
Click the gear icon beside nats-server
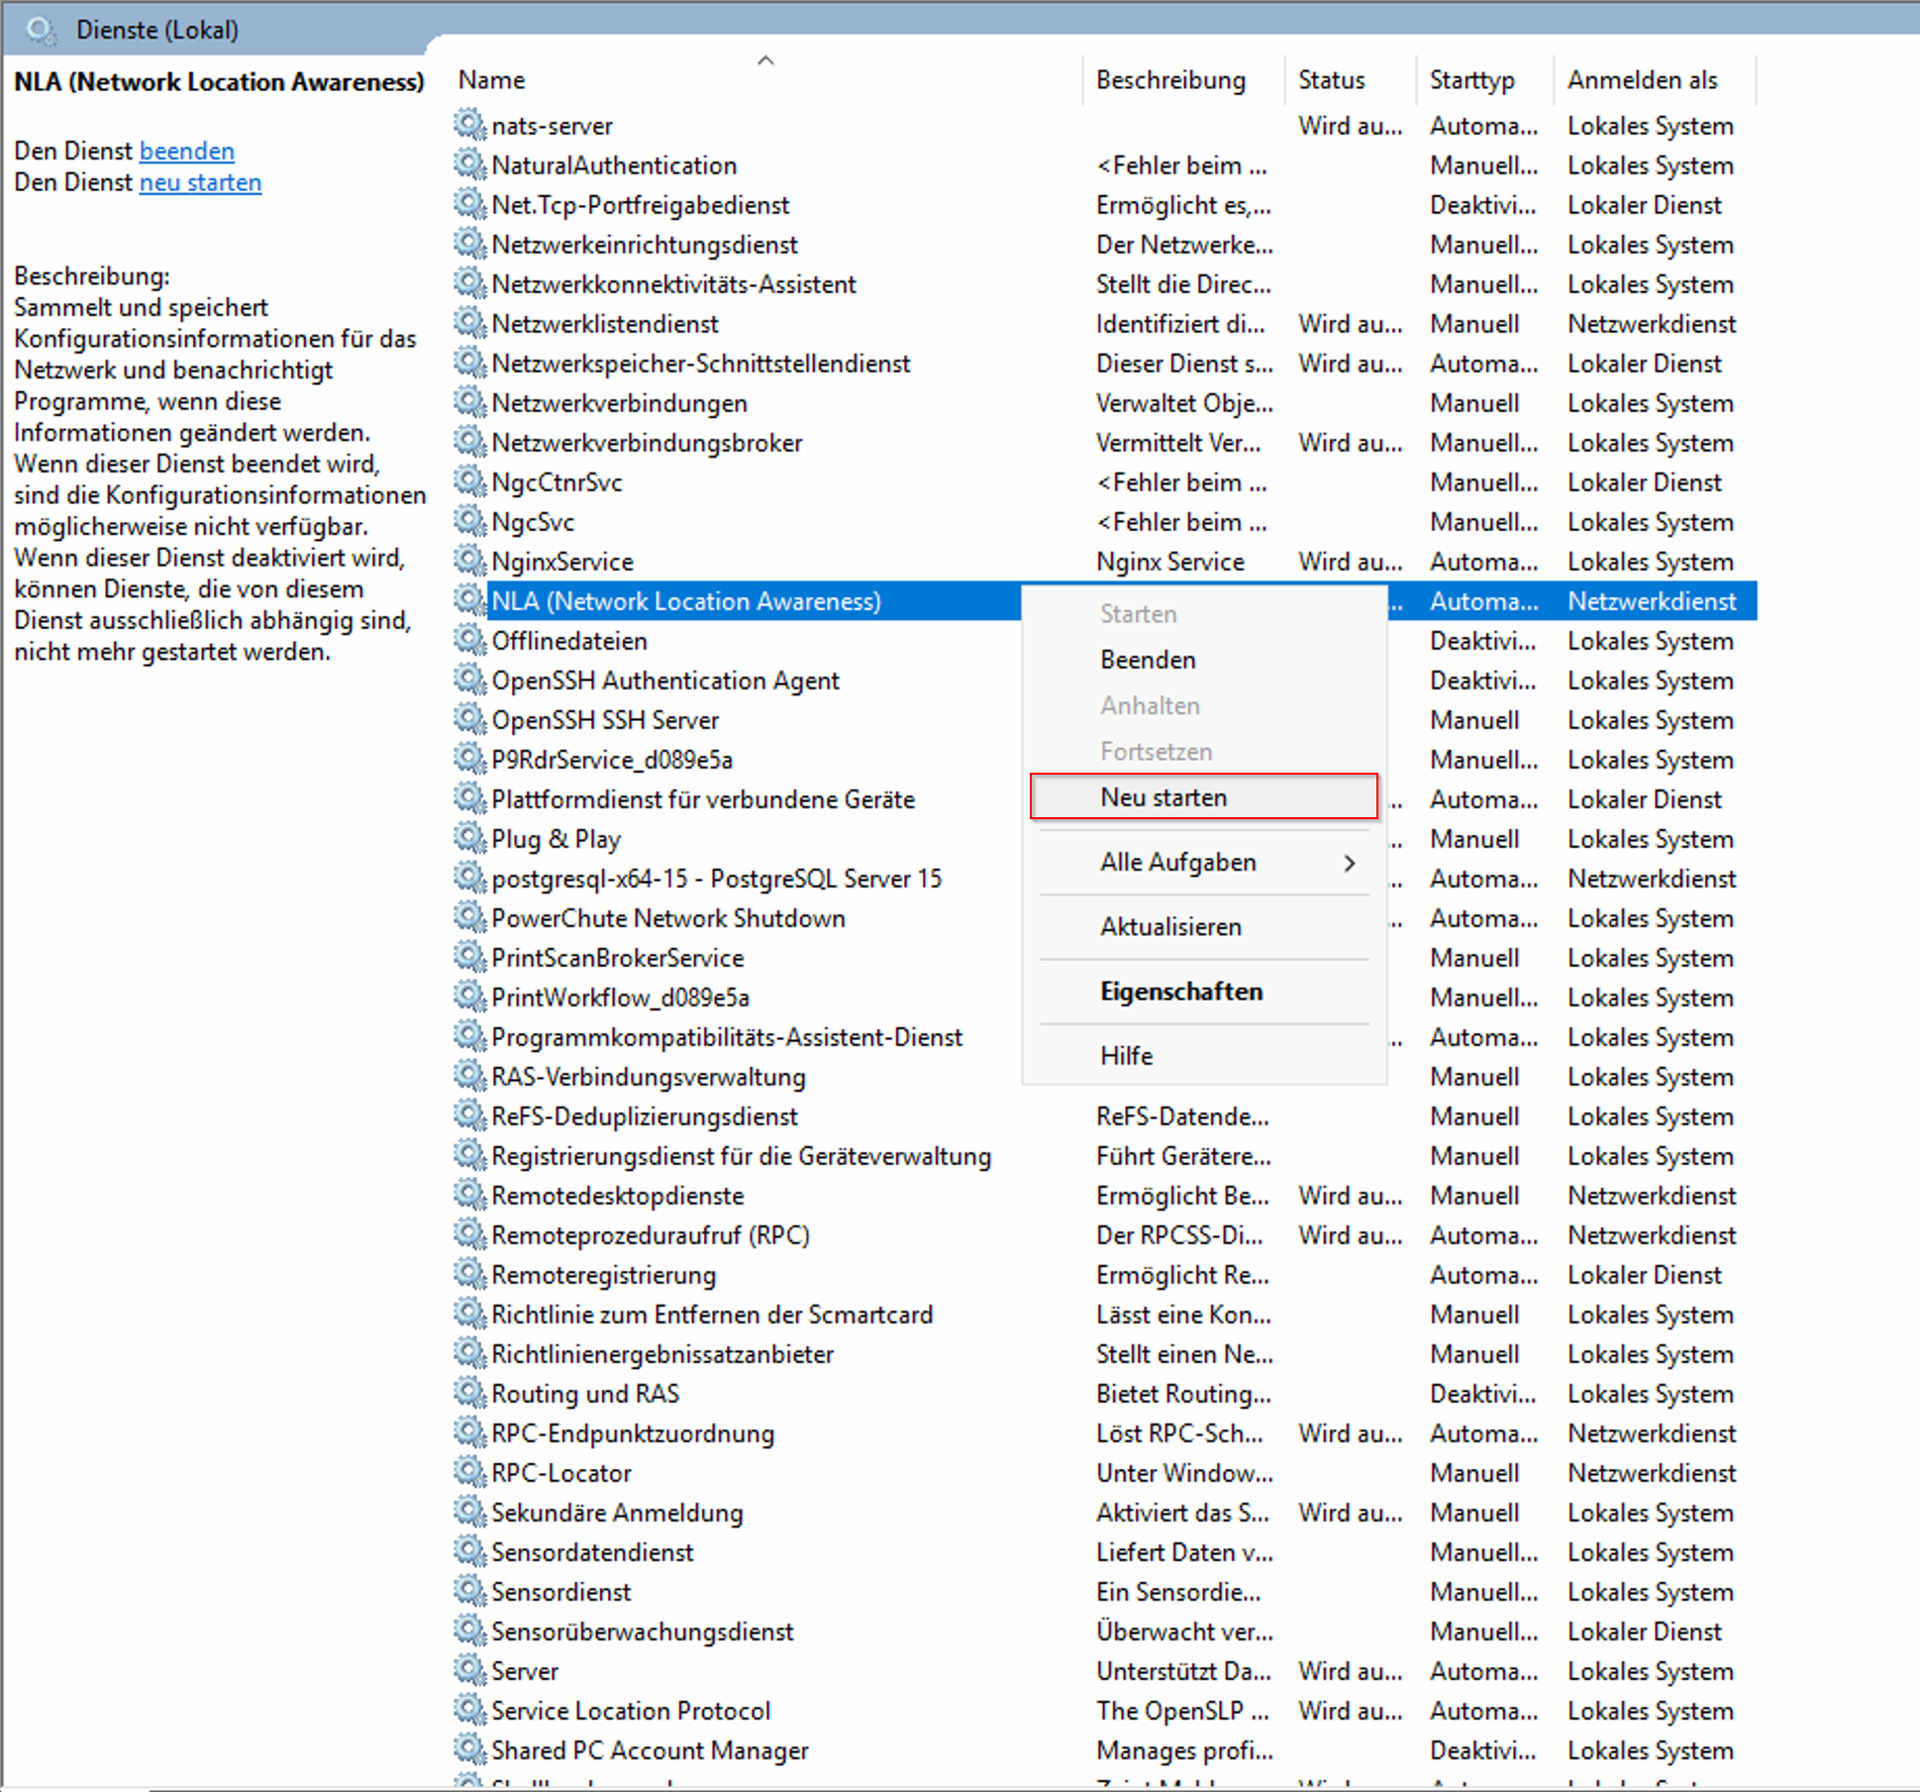point(469,125)
